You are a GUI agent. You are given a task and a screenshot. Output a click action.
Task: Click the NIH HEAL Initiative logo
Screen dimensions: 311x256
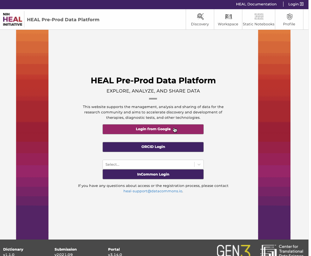12,19
